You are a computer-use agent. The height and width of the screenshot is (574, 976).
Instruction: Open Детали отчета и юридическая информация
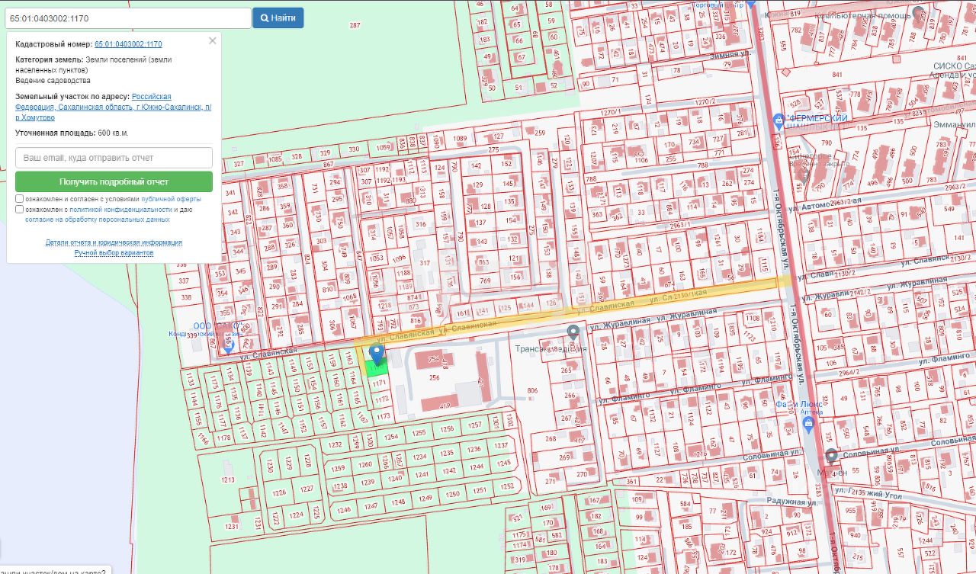coord(114,242)
